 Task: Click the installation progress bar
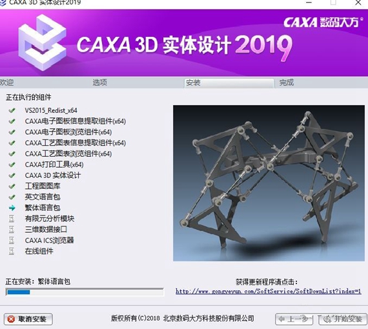point(85,292)
